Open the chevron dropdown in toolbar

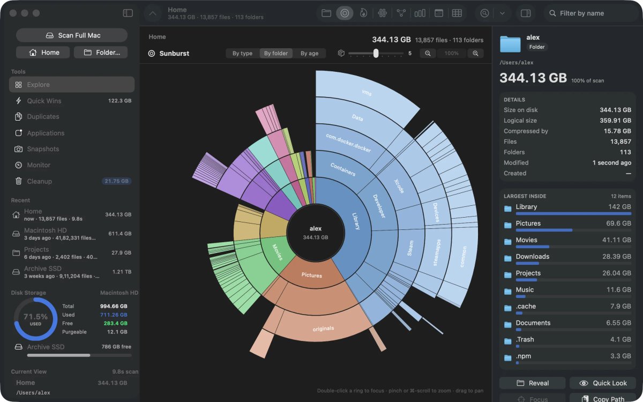502,13
